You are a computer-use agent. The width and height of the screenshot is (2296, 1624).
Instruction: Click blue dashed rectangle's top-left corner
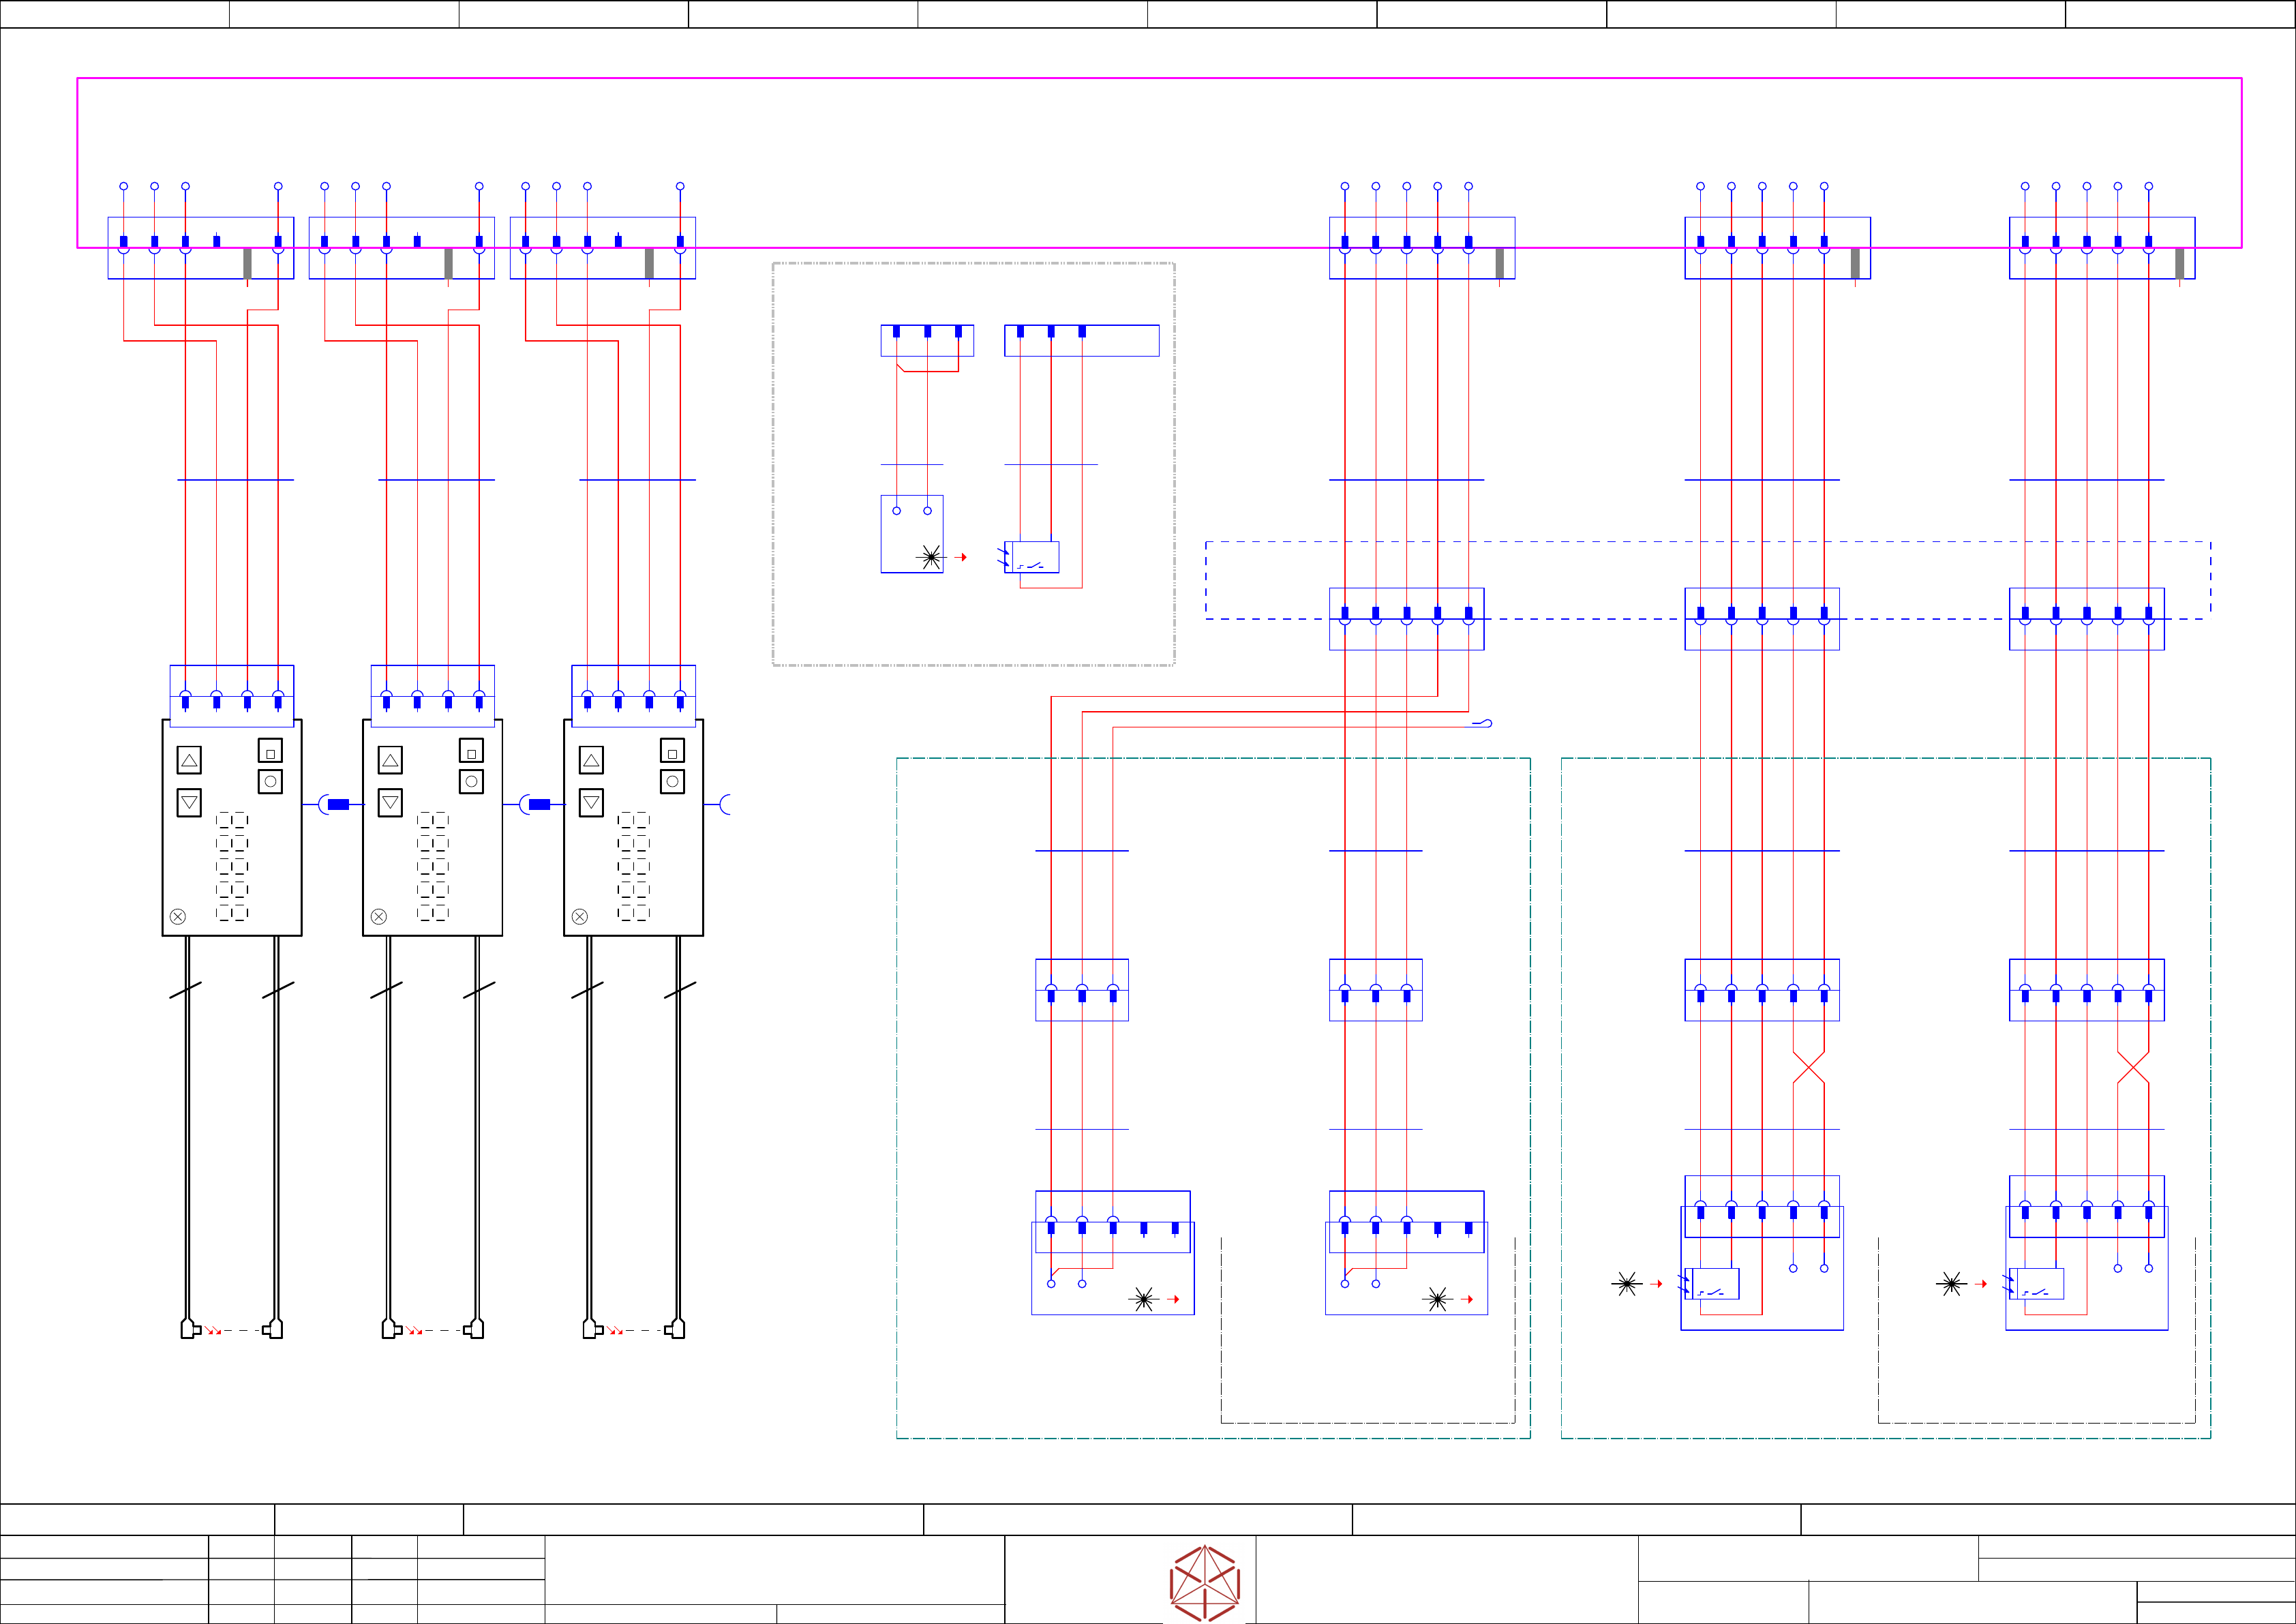point(1206,542)
